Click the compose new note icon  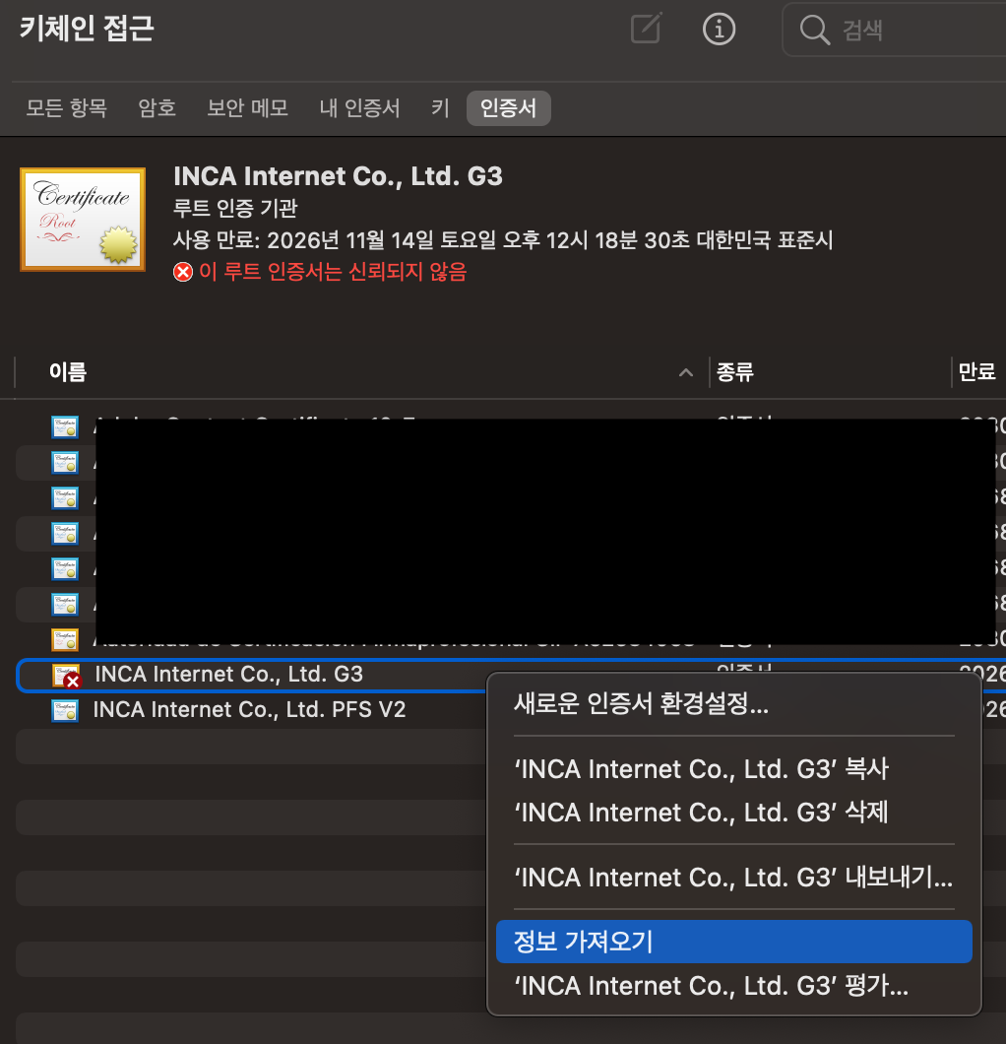[646, 29]
